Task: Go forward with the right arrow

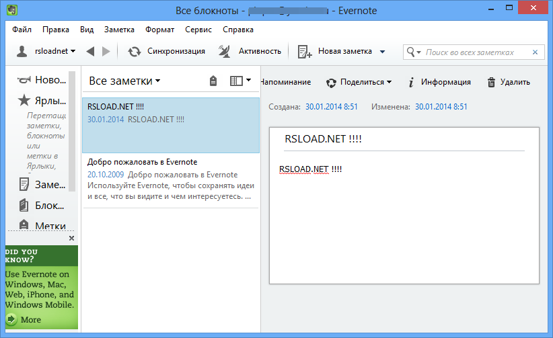Action: pos(106,52)
